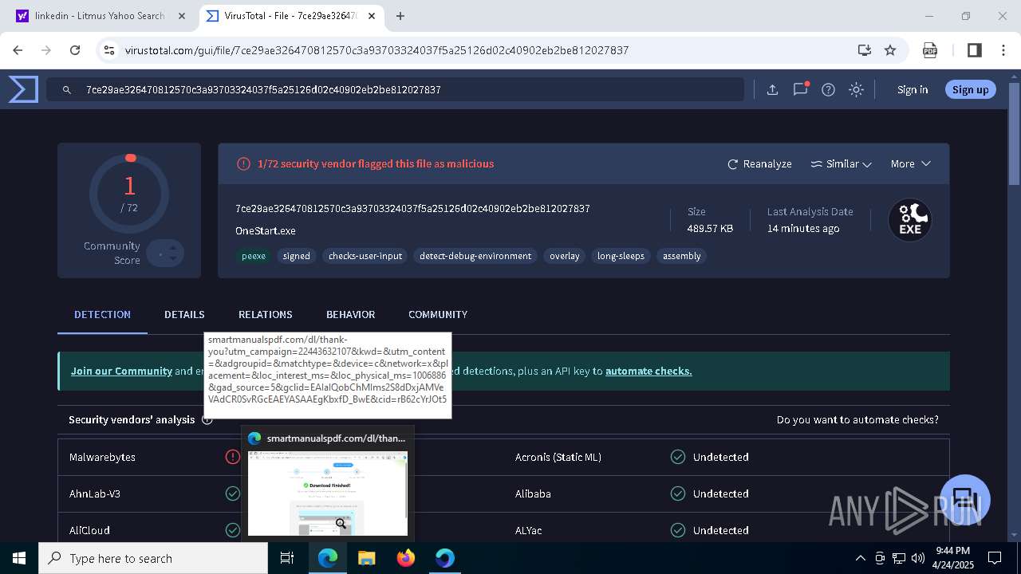
Task: Open the BEHAVIOR tab
Action: (350, 314)
